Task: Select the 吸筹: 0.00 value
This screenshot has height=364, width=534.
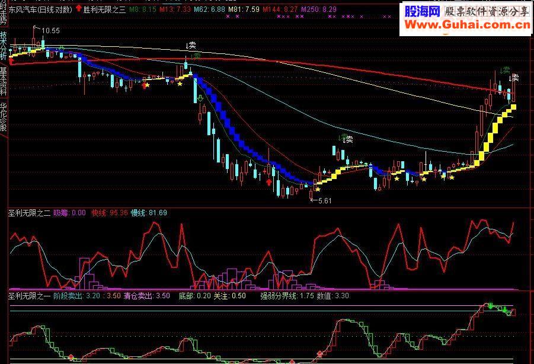Action: (x=69, y=213)
